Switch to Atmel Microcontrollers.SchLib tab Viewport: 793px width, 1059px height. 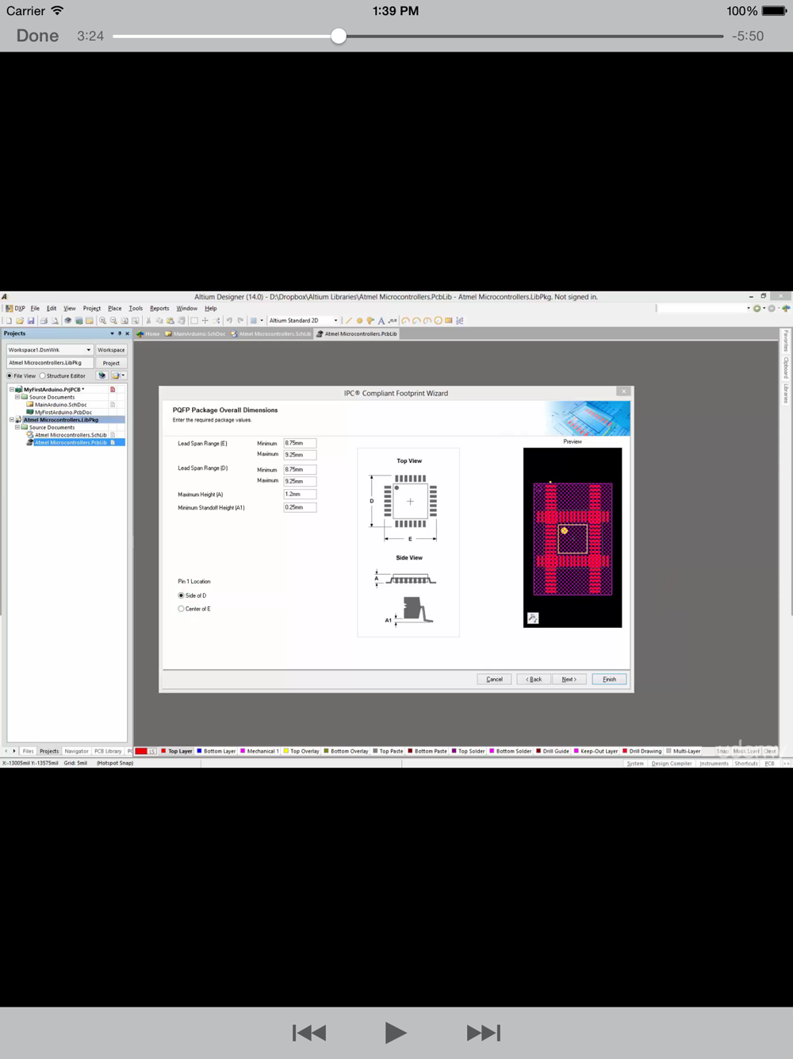(271, 334)
